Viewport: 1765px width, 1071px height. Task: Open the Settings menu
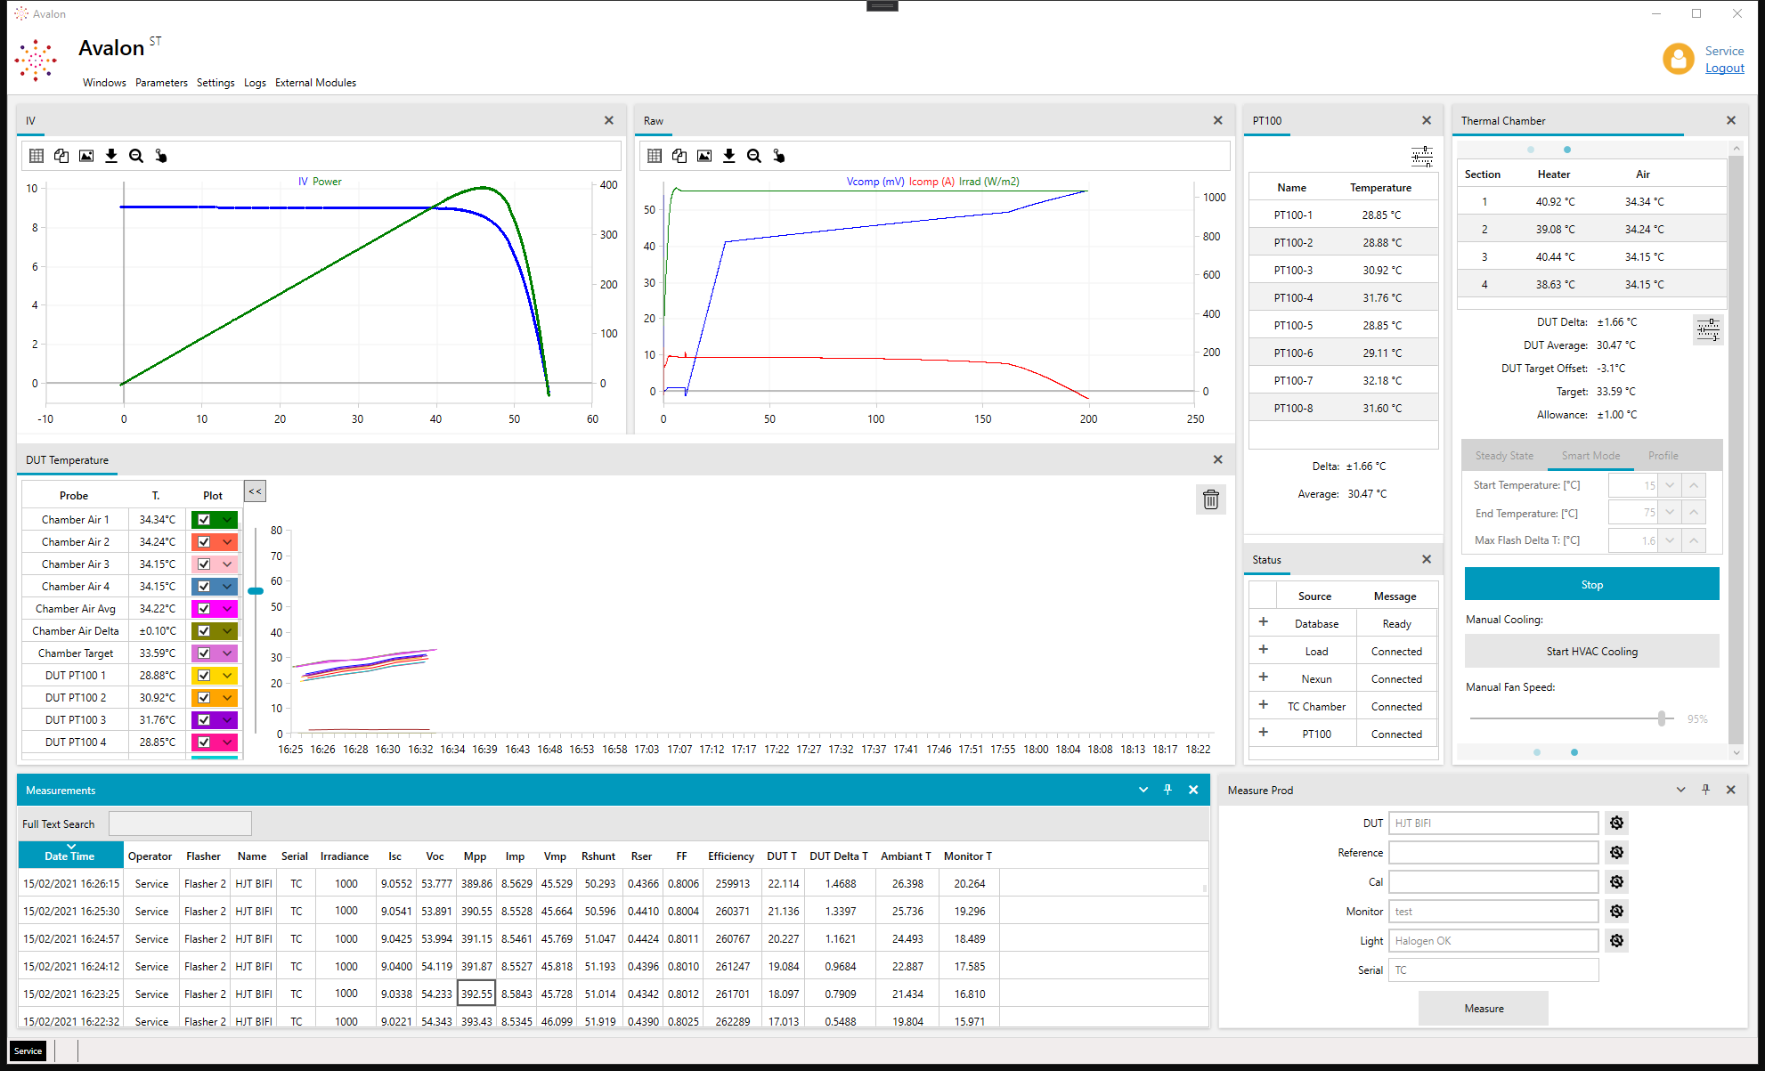(x=216, y=83)
